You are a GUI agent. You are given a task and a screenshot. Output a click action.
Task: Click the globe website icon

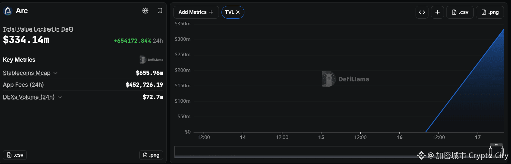click(x=145, y=11)
